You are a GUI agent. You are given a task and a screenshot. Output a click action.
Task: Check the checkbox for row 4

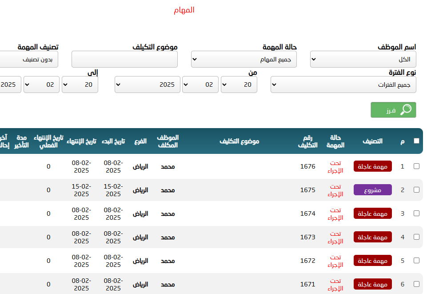(416, 237)
